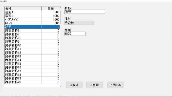Select the 諸事名称17 row
Viewport: 172px width, 97px height.
click(x=32, y=71)
